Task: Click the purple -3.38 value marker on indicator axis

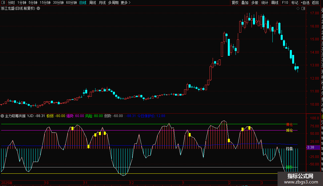Action: (310, 147)
